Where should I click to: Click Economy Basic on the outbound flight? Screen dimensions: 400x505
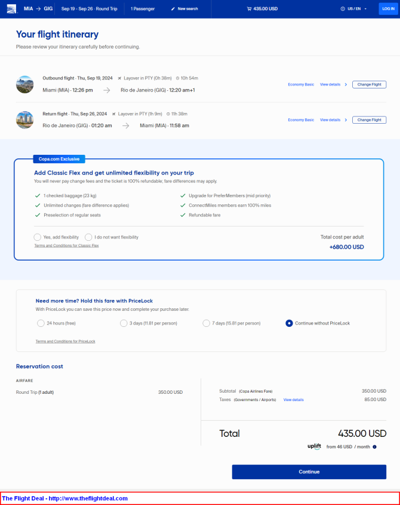click(x=301, y=84)
